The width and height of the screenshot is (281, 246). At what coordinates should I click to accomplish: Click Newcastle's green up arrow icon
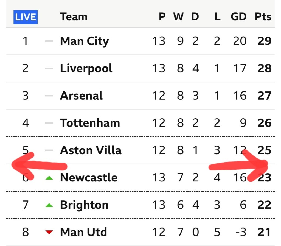click(49, 178)
